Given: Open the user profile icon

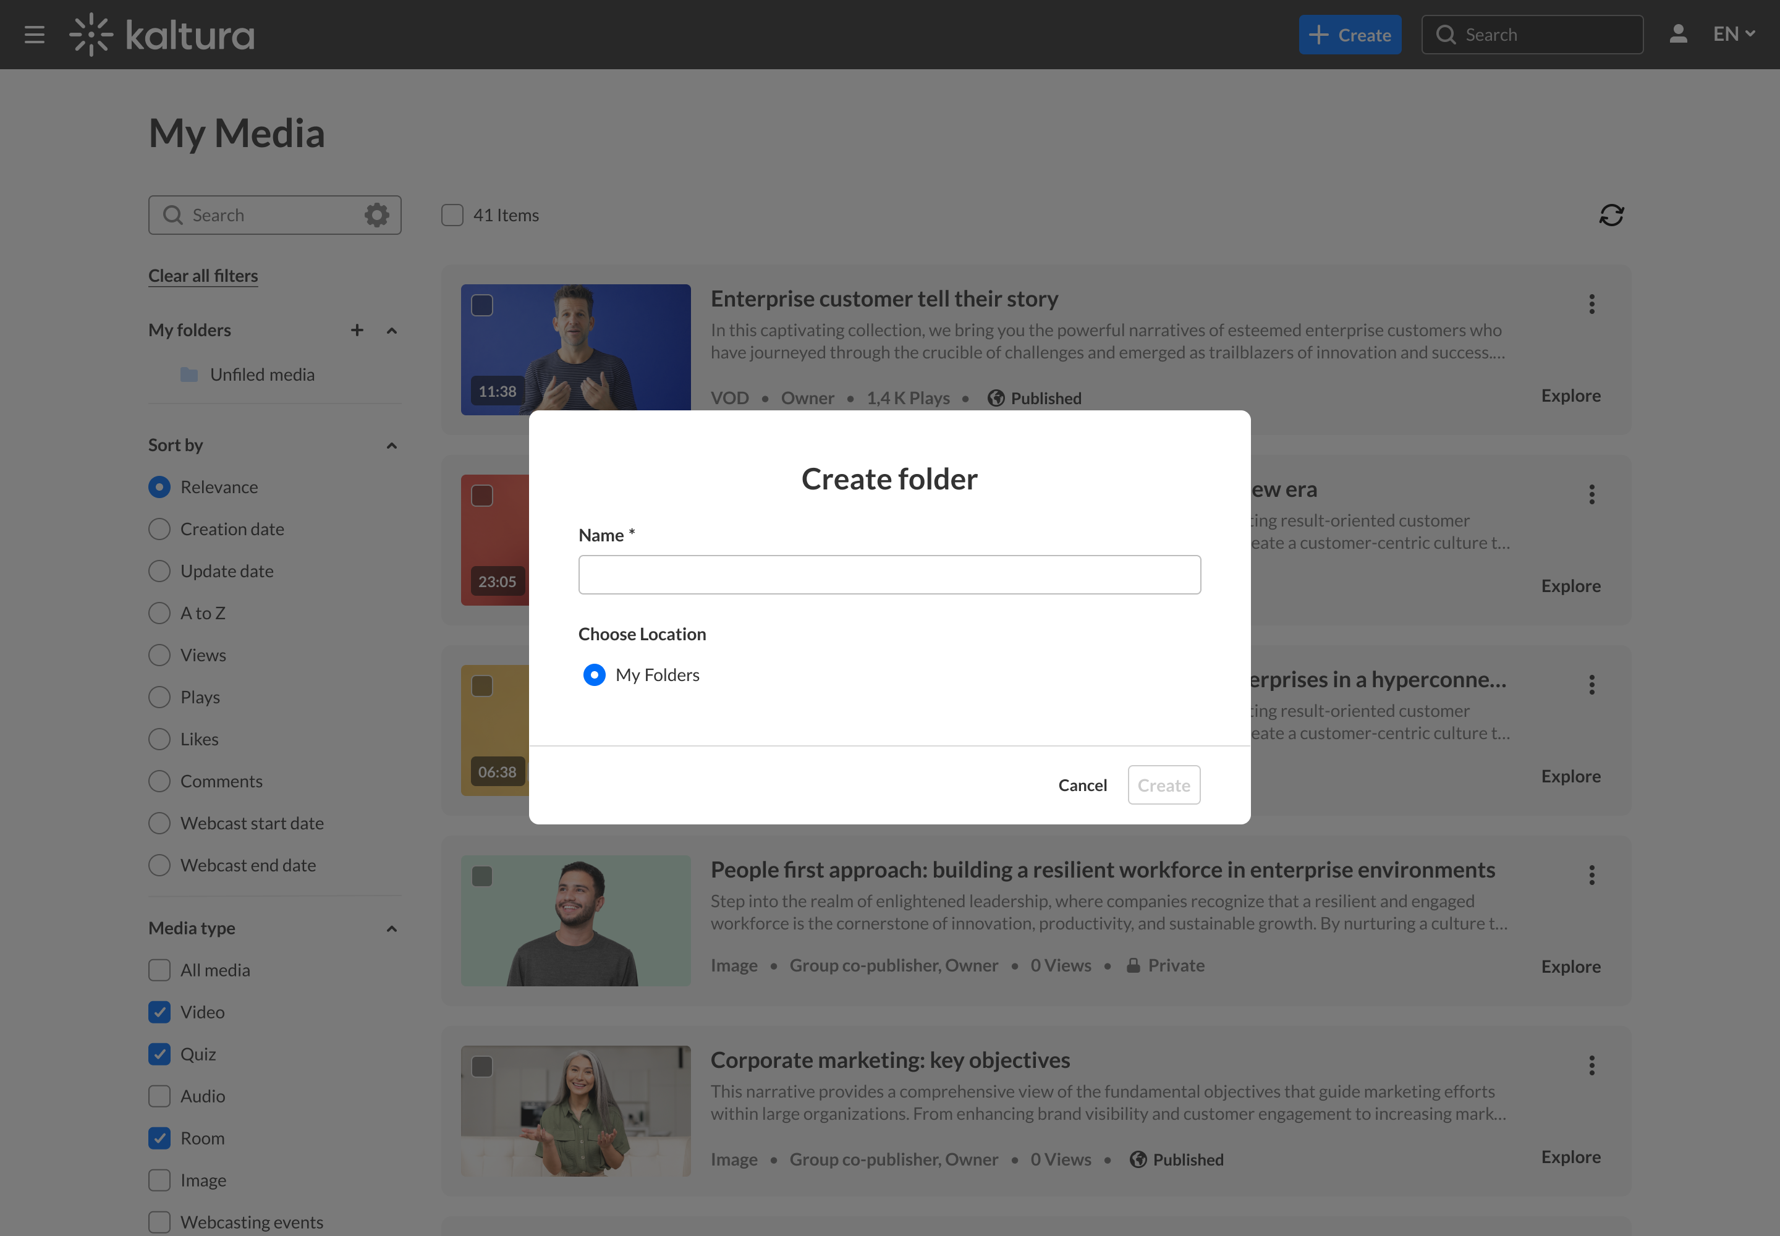Looking at the screenshot, I should pyautogui.click(x=1678, y=34).
